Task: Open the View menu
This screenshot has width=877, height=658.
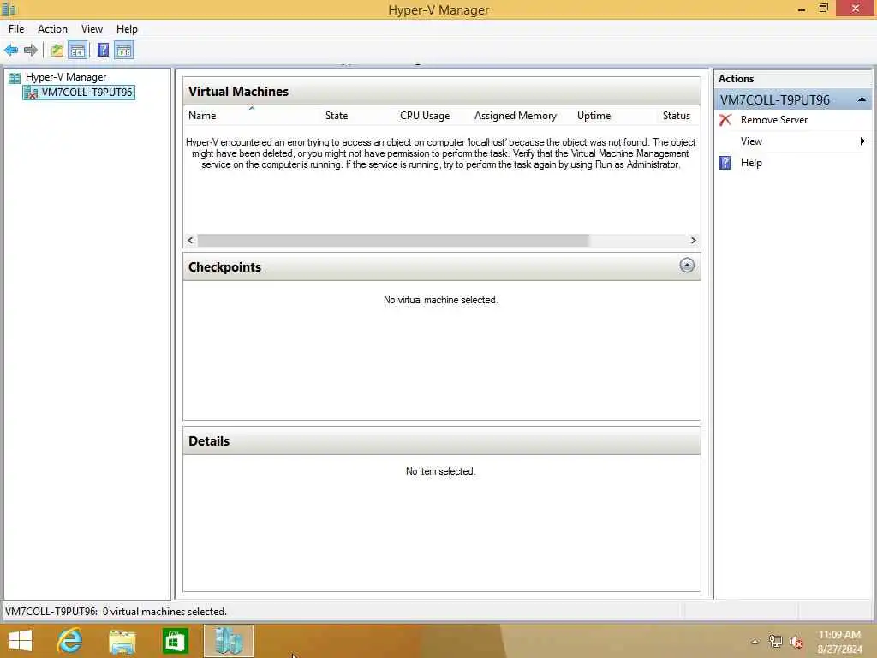Action: [x=92, y=29]
